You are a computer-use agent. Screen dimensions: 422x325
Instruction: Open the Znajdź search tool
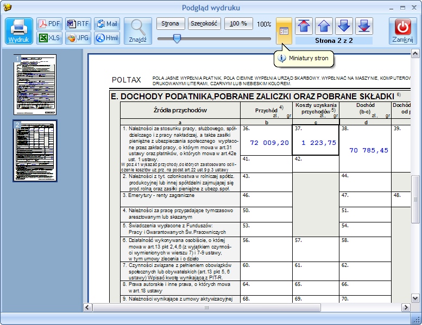point(138,31)
